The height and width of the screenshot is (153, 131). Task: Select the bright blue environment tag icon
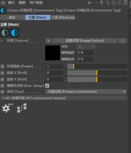point(15,33)
